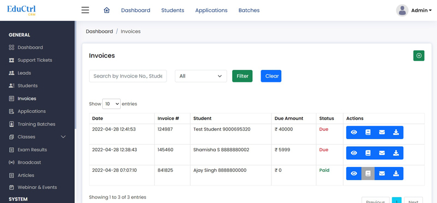Click the hamburger menu icon
The height and width of the screenshot is (203, 437).
(x=85, y=10)
